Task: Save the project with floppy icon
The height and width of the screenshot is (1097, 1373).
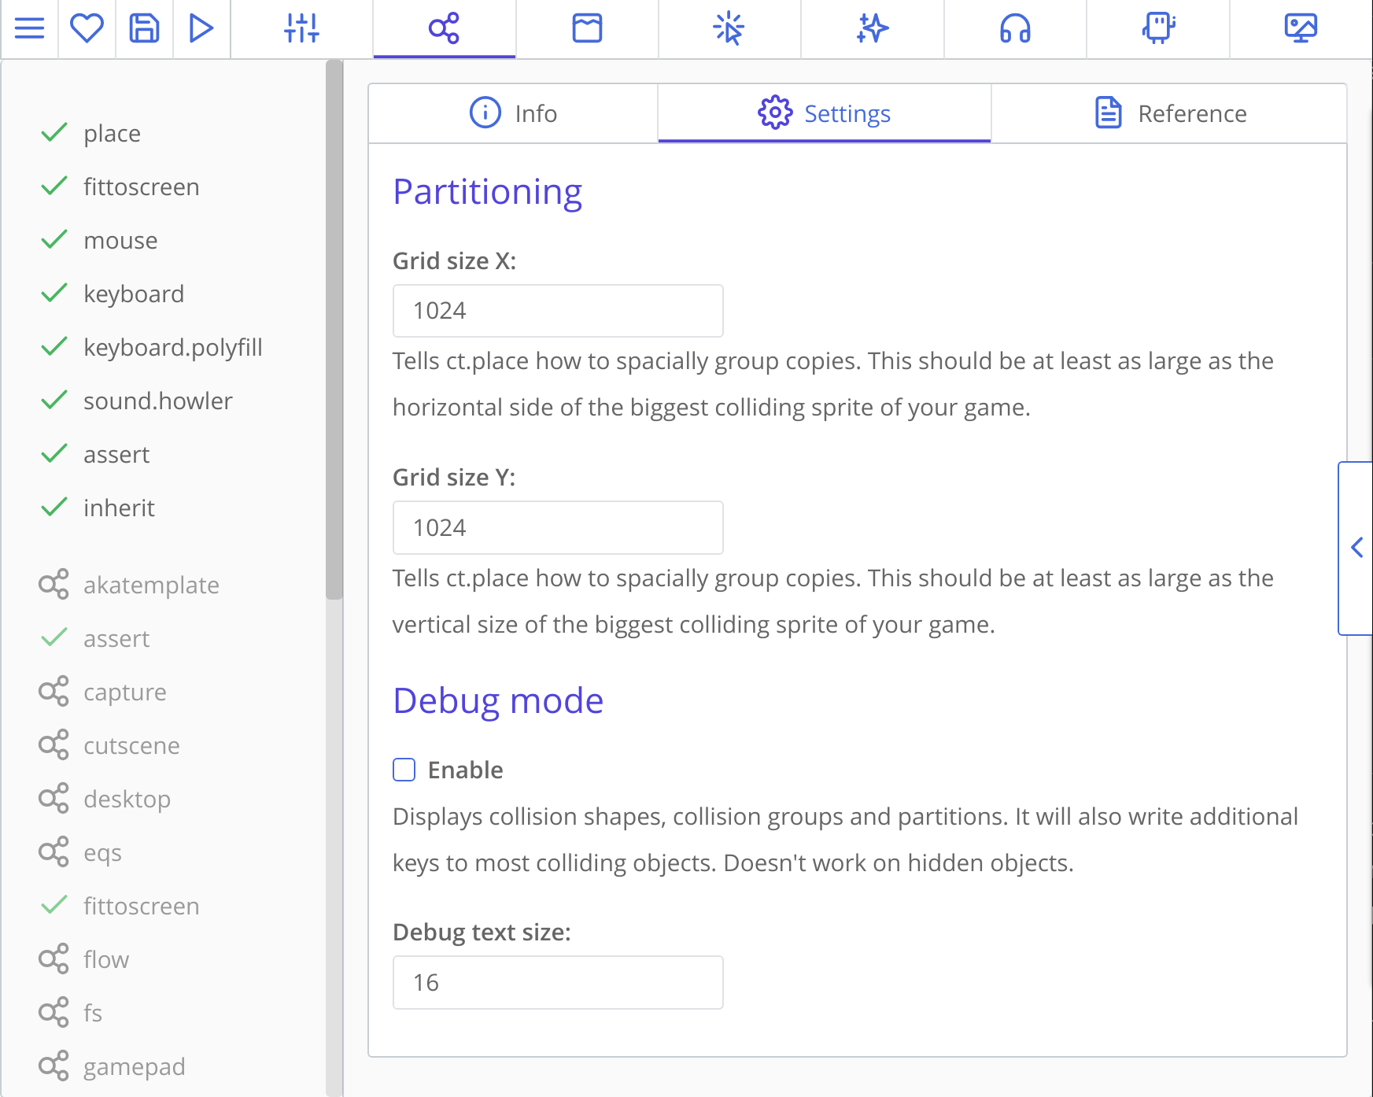Action: [x=144, y=29]
